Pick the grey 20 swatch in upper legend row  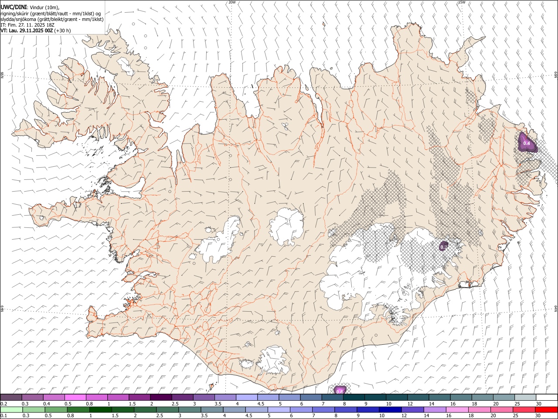pos(504,397)
